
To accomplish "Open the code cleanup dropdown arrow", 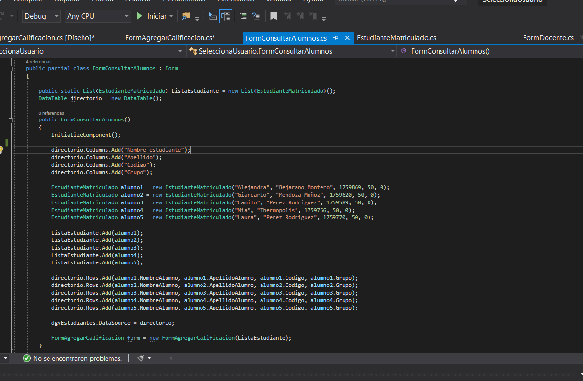I will 149,358.
